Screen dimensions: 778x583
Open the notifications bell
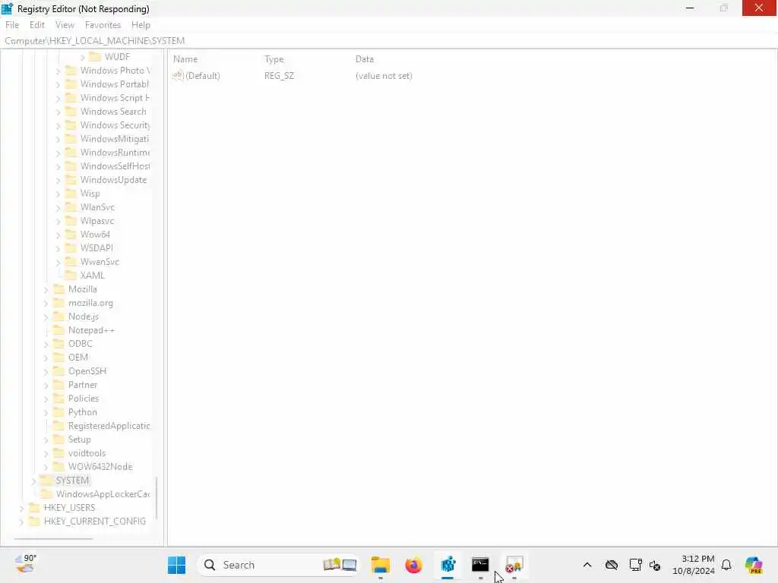(x=726, y=565)
